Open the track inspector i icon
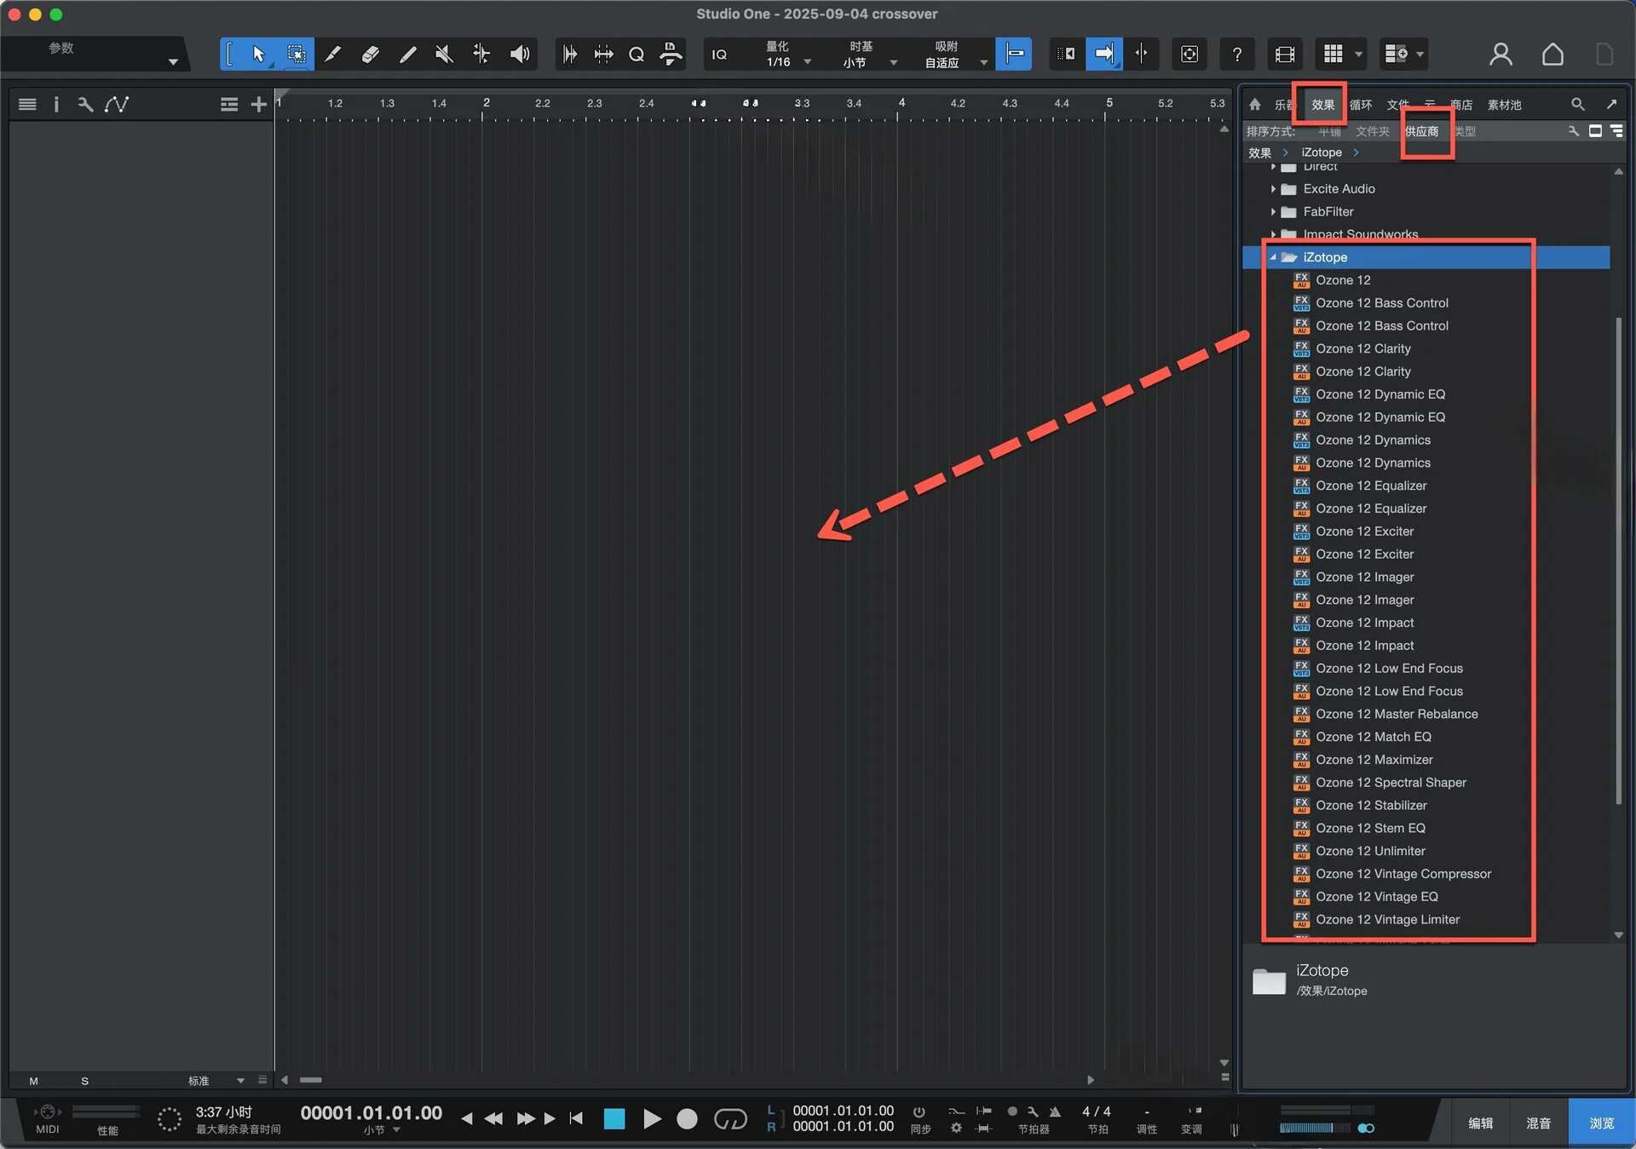This screenshot has width=1636, height=1149. pos(56,104)
